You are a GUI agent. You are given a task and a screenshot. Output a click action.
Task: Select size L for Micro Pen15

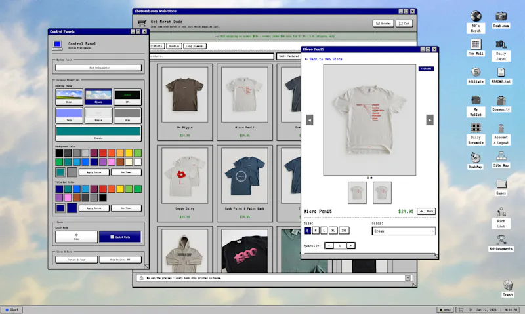pos(324,230)
